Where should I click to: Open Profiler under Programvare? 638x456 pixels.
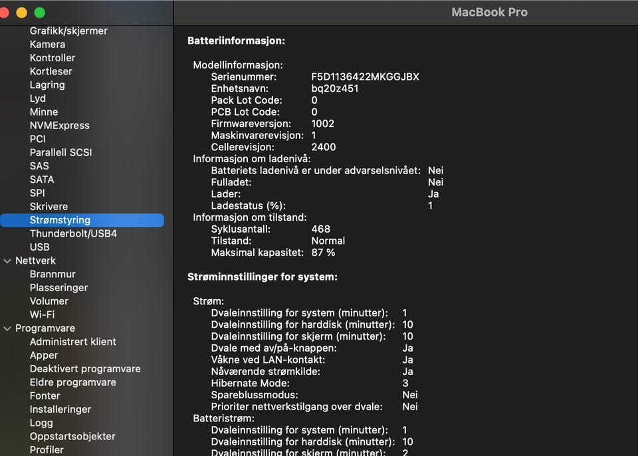47,449
